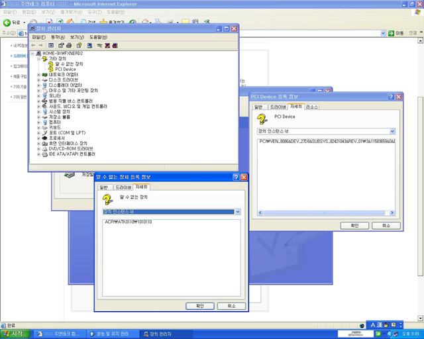Click the IME language bar A indicator

373,325
